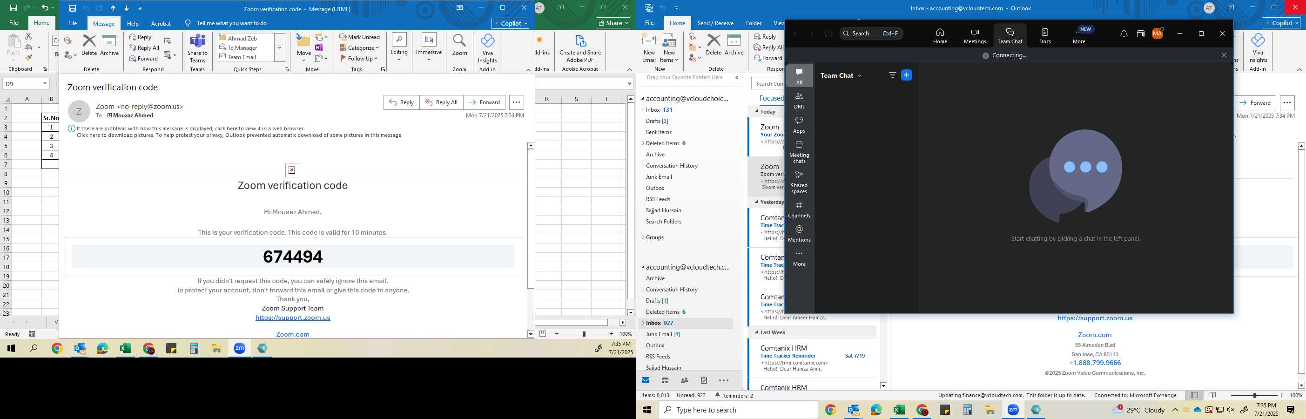Click Share to Teams icon
Image resolution: width=1306 pixels, height=419 pixels.
point(197,49)
